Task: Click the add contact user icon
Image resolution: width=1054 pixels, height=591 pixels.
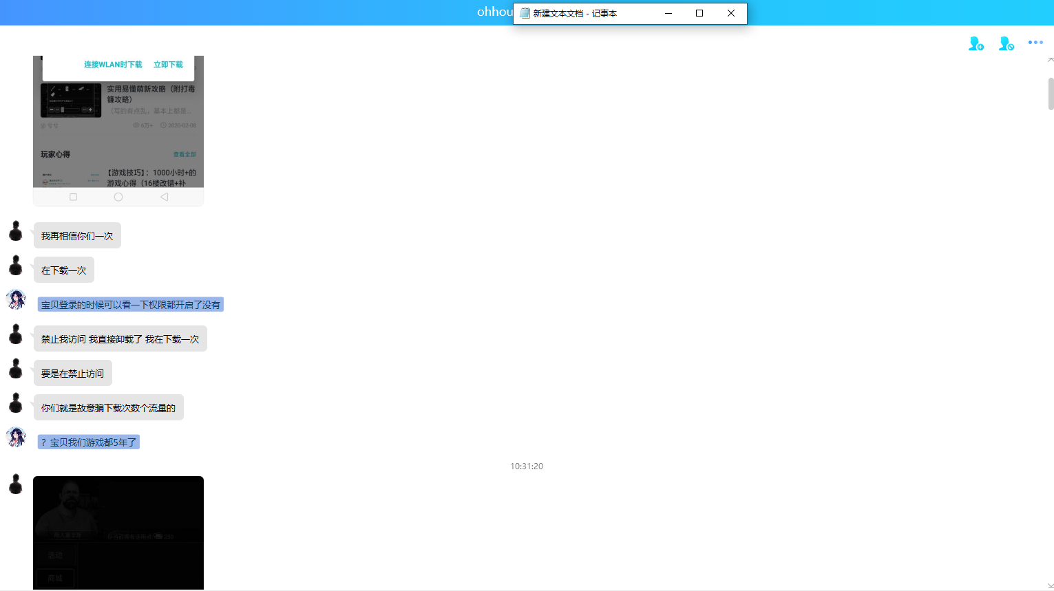Action: tap(976, 43)
